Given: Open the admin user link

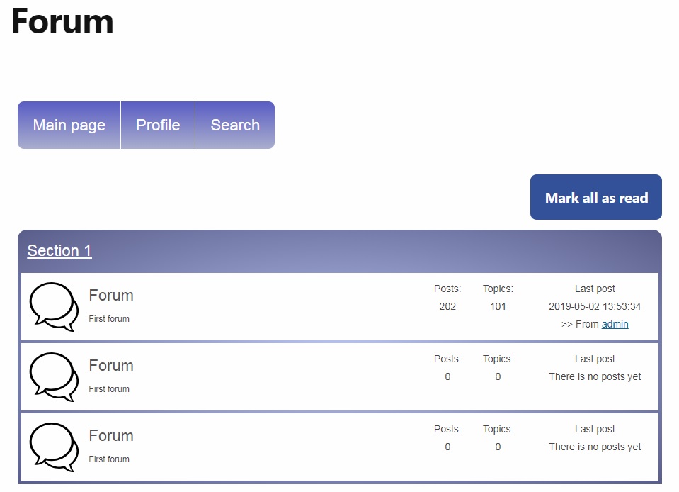Looking at the screenshot, I should (615, 324).
